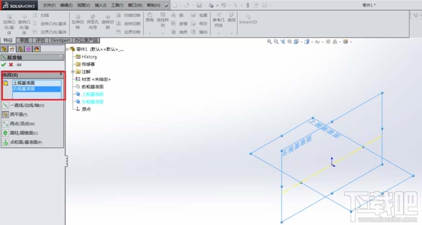Screen dimensions: 422x225
Task: Select 一直线/边线/轴 axis option
Action: pyautogui.click(x=23, y=105)
